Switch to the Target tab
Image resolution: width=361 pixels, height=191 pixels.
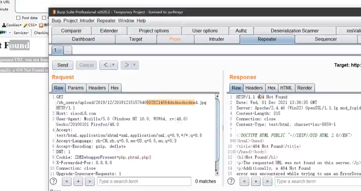[136, 39]
